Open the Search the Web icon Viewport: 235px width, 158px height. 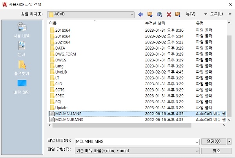159,14
